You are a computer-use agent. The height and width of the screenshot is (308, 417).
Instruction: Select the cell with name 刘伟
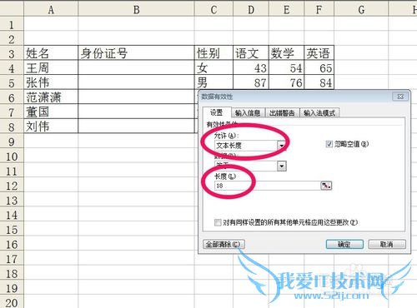[51, 127]
